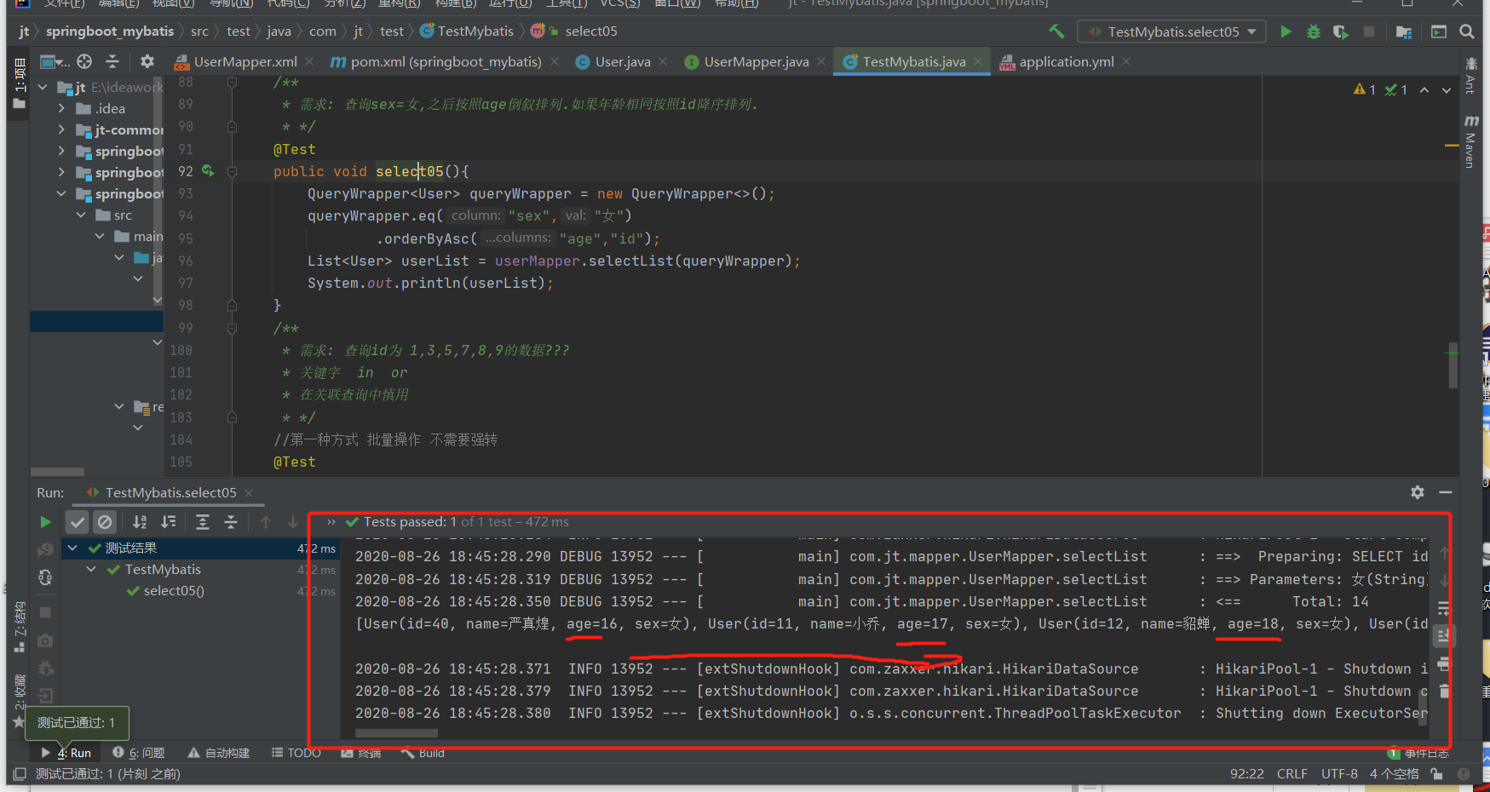Close TestMybatis.java tab

(x=978, y=61)
